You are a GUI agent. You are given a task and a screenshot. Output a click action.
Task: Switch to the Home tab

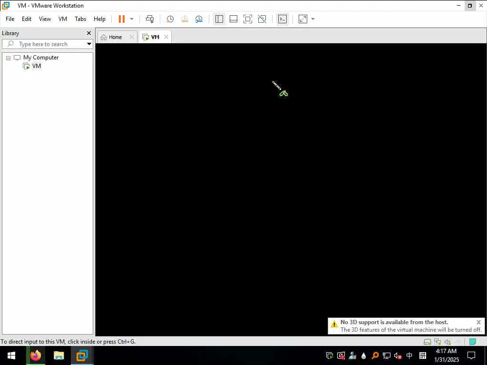point(115,37)
